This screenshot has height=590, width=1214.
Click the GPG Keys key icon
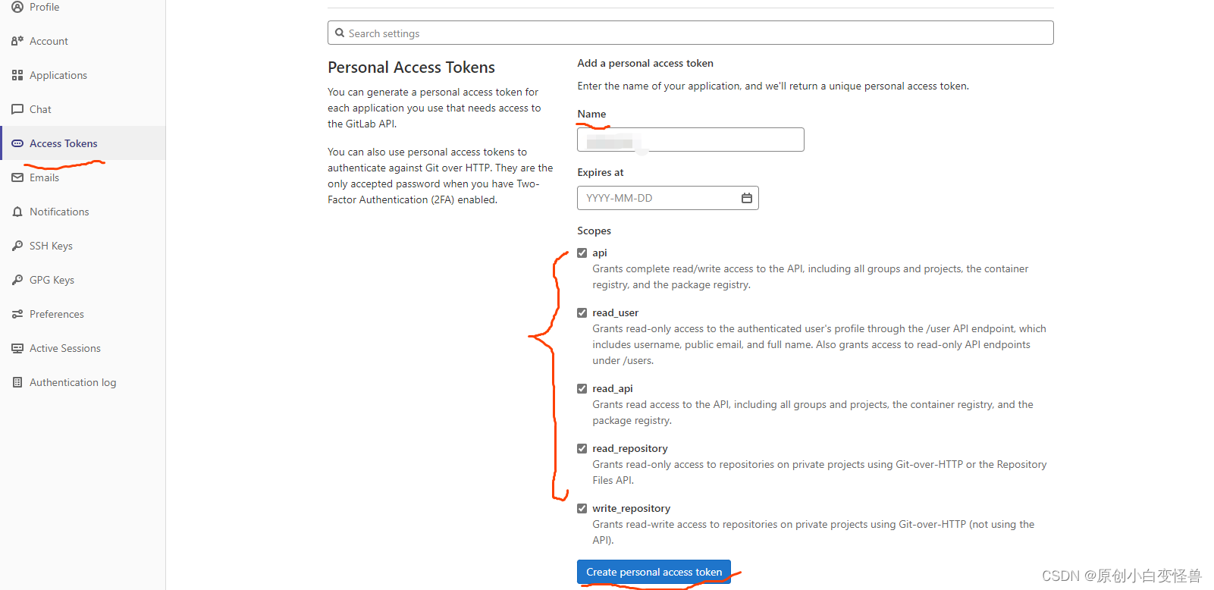(x=17, y=280)
